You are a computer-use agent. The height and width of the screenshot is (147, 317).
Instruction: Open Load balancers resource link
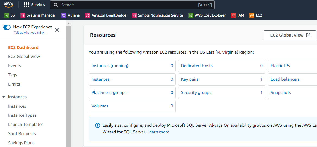point(285,79)
